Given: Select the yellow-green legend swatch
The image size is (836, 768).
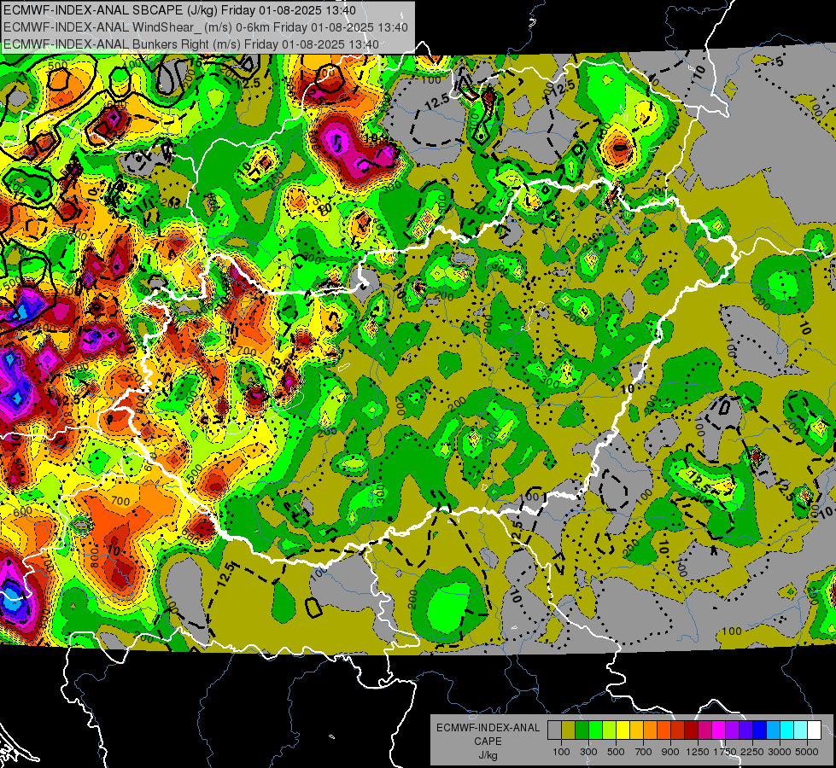Looking at the screenshot, I should click(x=609, y=730).
